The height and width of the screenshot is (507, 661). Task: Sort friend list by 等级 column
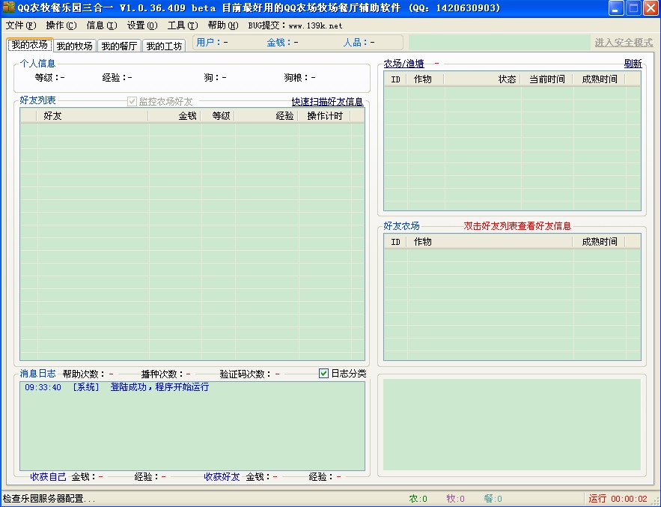[x=217, y=115]
